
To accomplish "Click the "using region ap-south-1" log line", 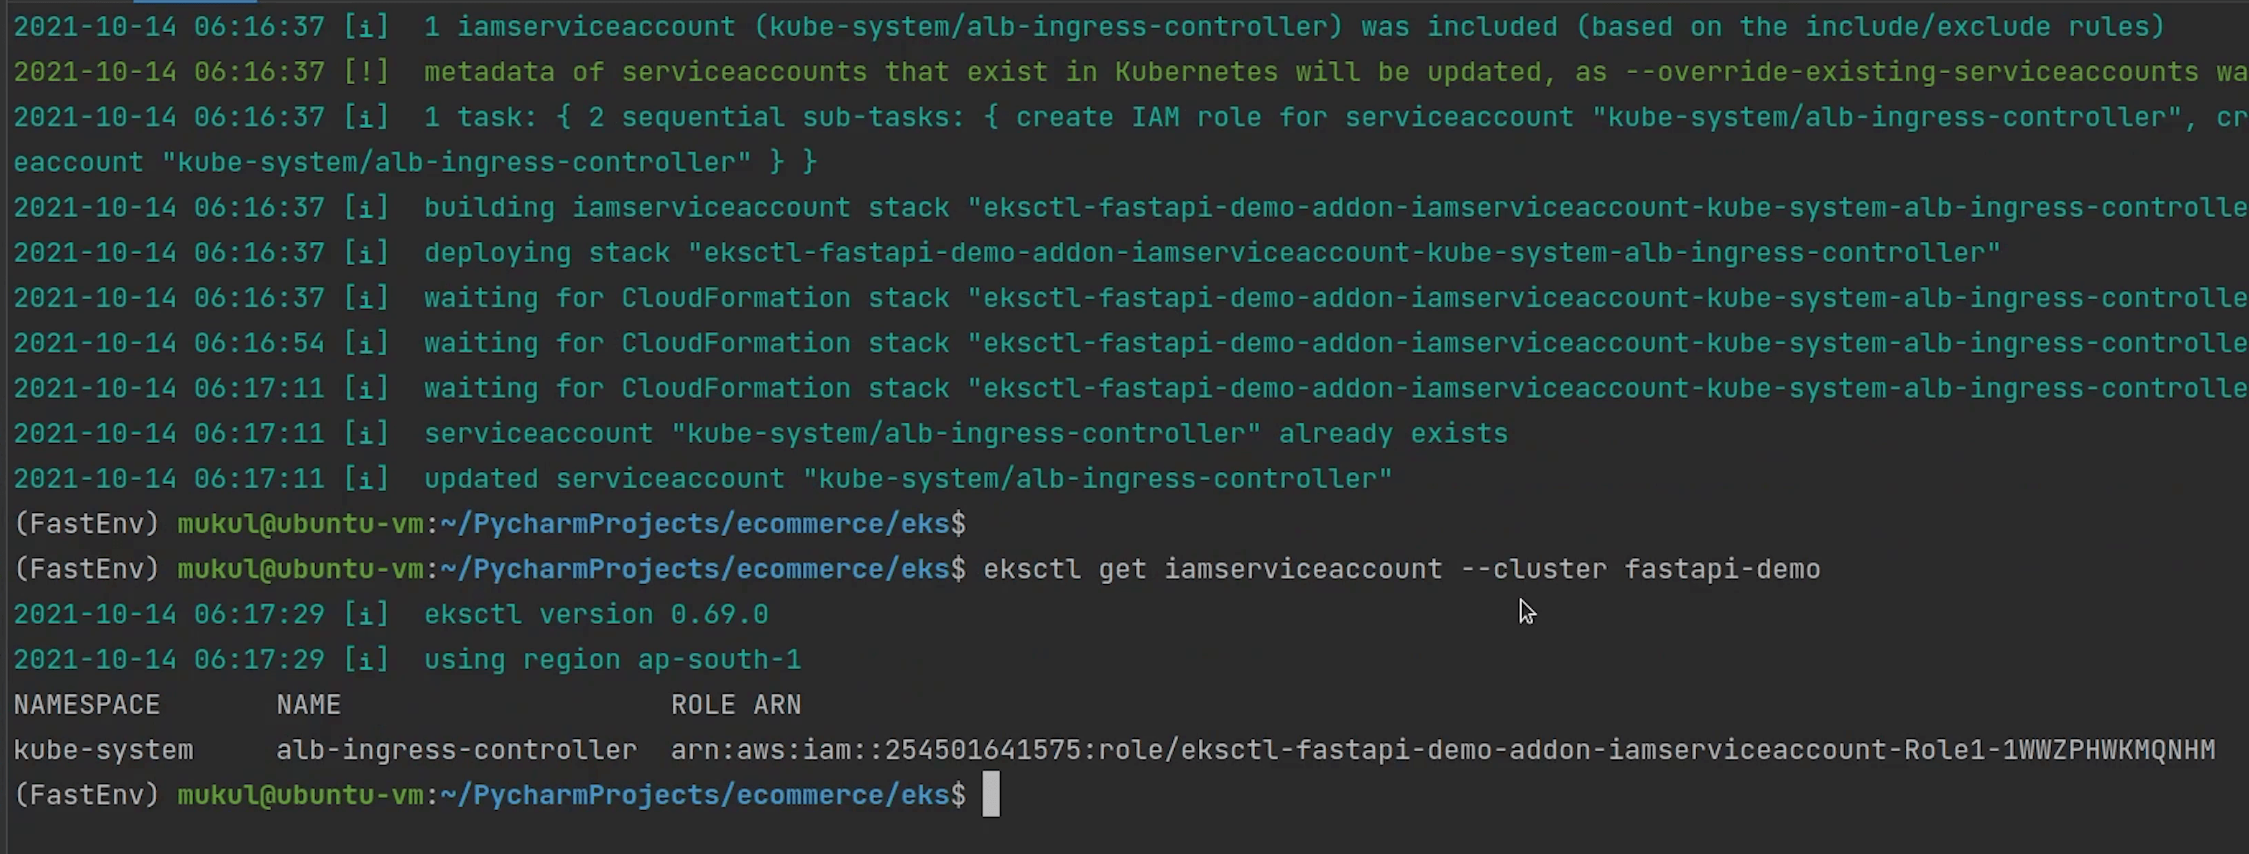I will tap(612, 660).
